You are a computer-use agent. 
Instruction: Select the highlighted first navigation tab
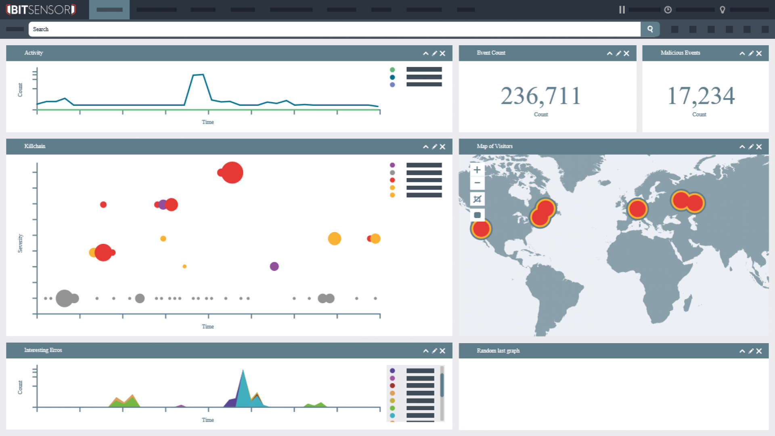(109, 10)
